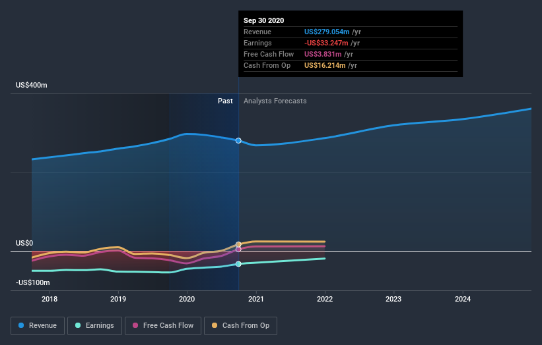Click the -US$33.247m earnings value
The image size is (542, 345).
(x=326, y=43)
